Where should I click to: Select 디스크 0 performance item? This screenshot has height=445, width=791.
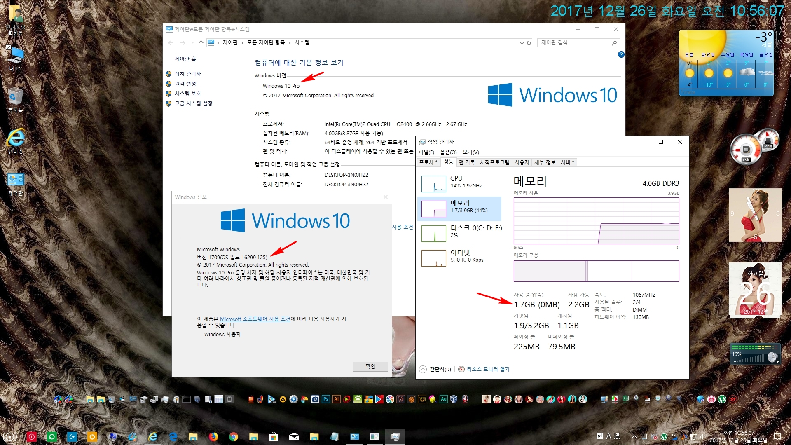coord(459,233)
